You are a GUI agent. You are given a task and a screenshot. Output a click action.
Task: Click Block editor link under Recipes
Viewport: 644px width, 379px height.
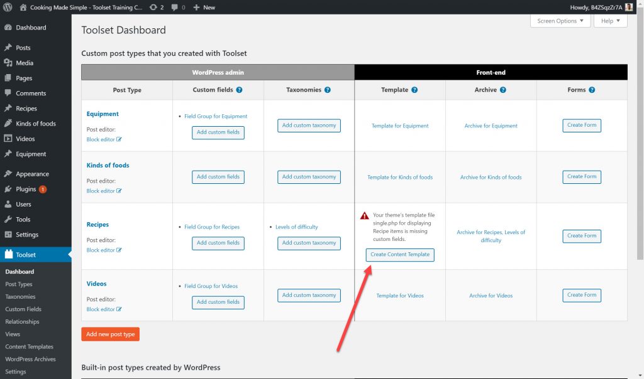pyautogui.click(x=104, y=250)
